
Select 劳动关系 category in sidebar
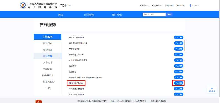coord(48,69)
